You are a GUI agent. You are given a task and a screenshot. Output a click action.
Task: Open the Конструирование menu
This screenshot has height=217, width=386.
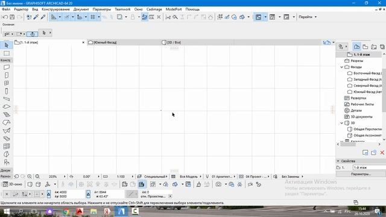tap(55, 10)
